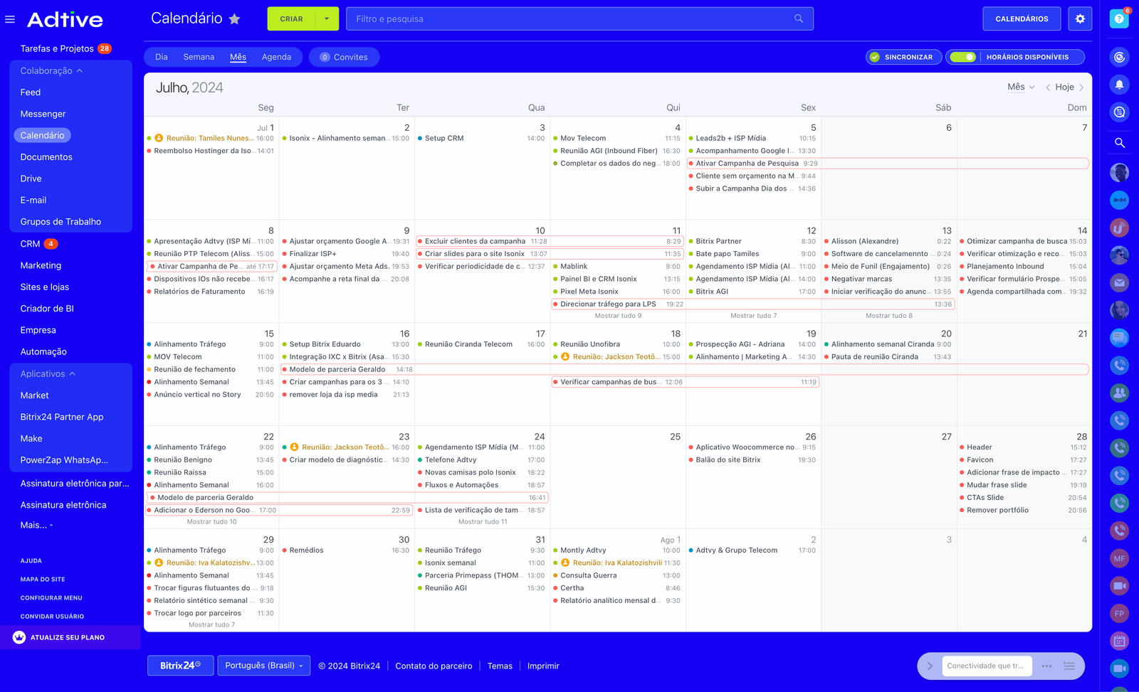Image resolution: width=1139 pixels, height=692 pixels.
Task: Open the list icon in bottom chat bar
Action: 1069,666
